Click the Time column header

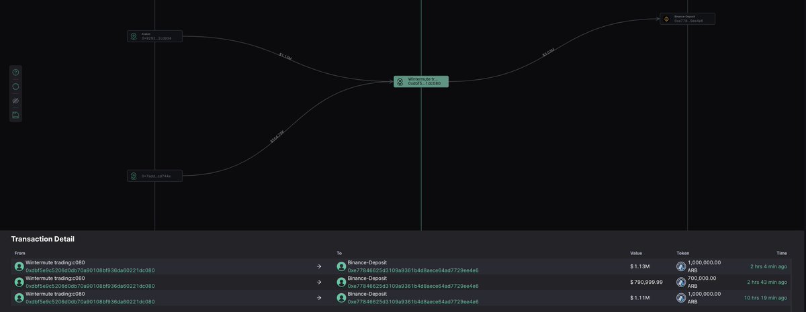click(x=782, y=253)
